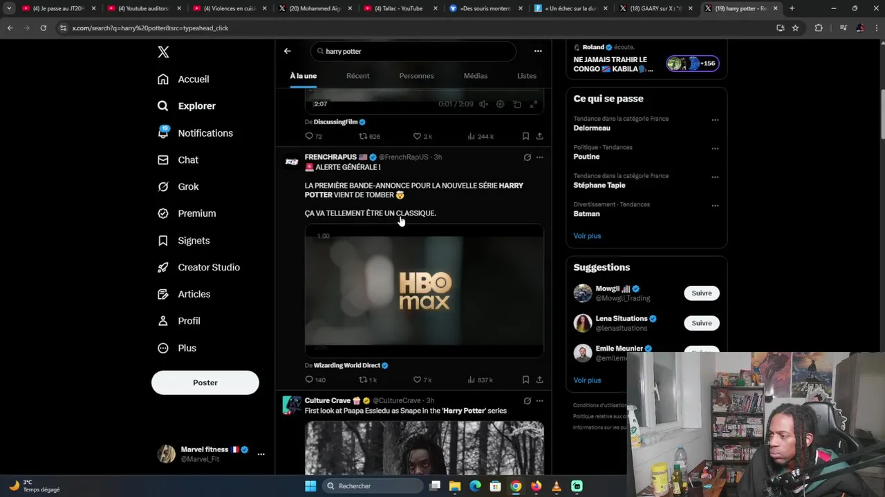Open Grok explain on FRENCHRAPUS post
885x497 pixels.
(527, 157)
